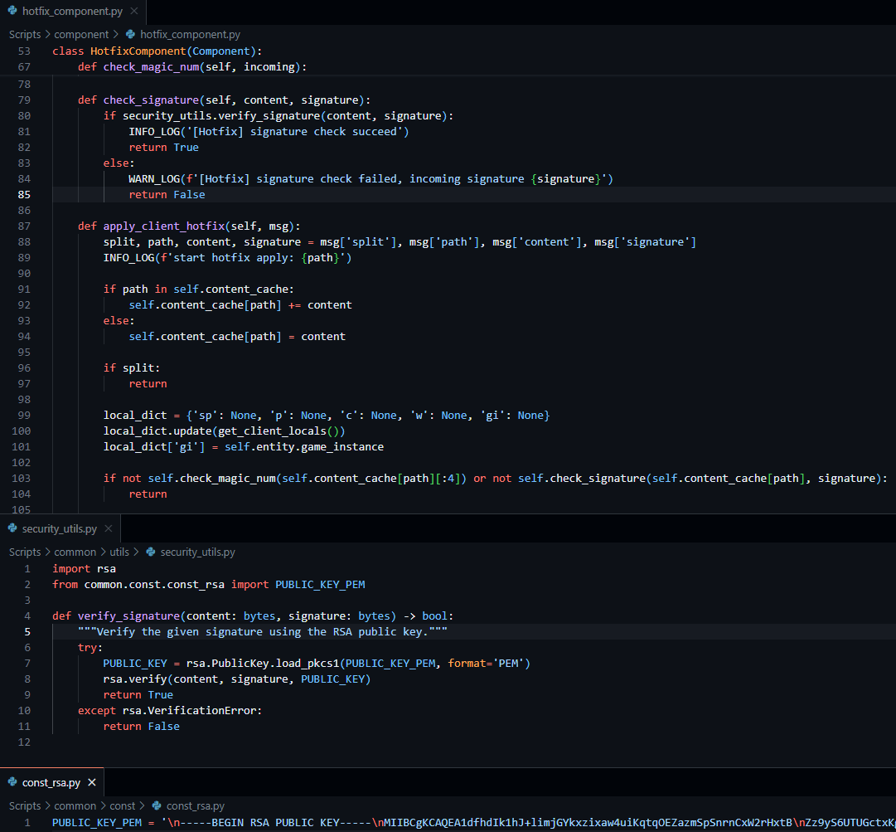This screenshot has height=832, width=896.
Task: Click BEGIN RSA PUBLIC KEY string
Action: pyautogui.click(x=275, y=823)
